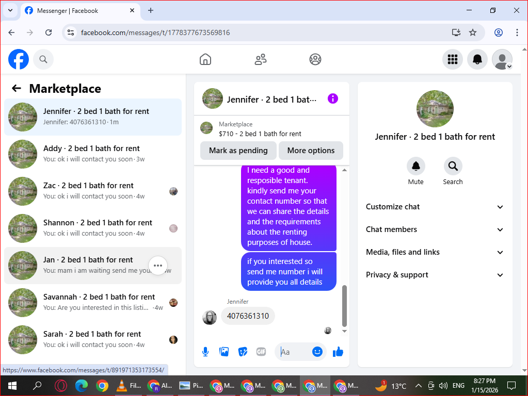Show hidden system tray icons chevron

coord(418,386)
